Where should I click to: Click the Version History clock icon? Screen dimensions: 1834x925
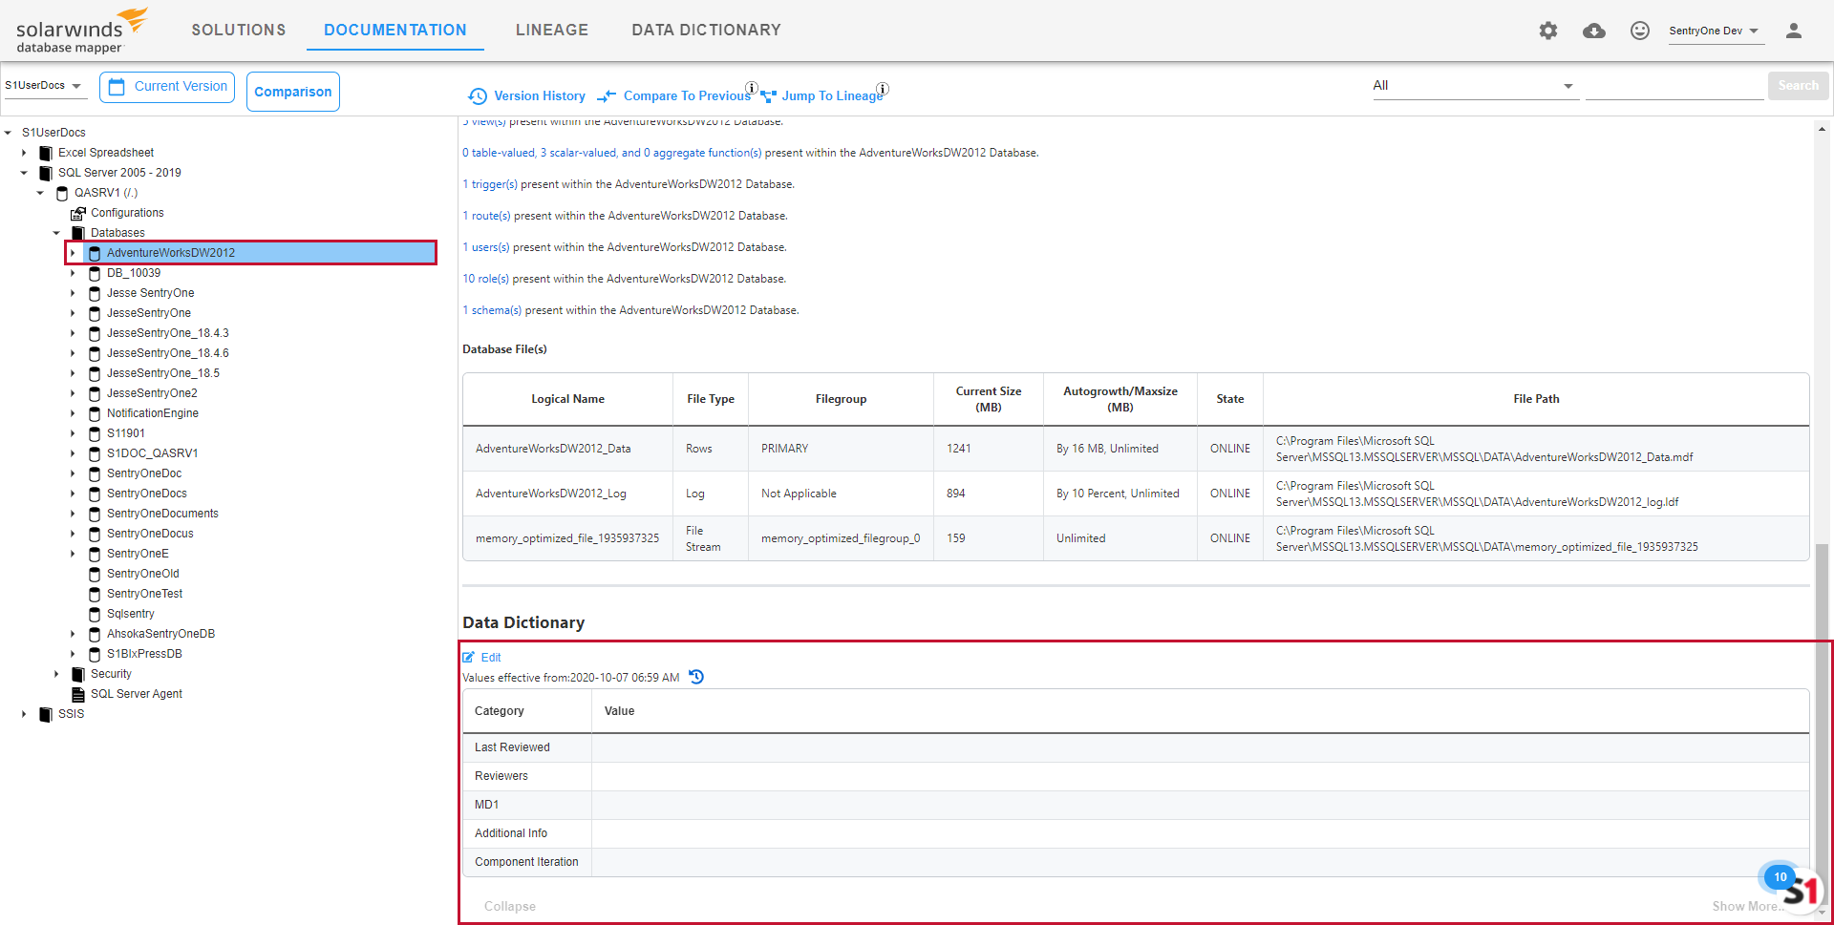[478, 95]
